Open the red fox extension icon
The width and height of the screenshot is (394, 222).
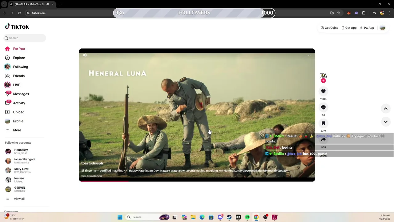(x=349, y=13)
